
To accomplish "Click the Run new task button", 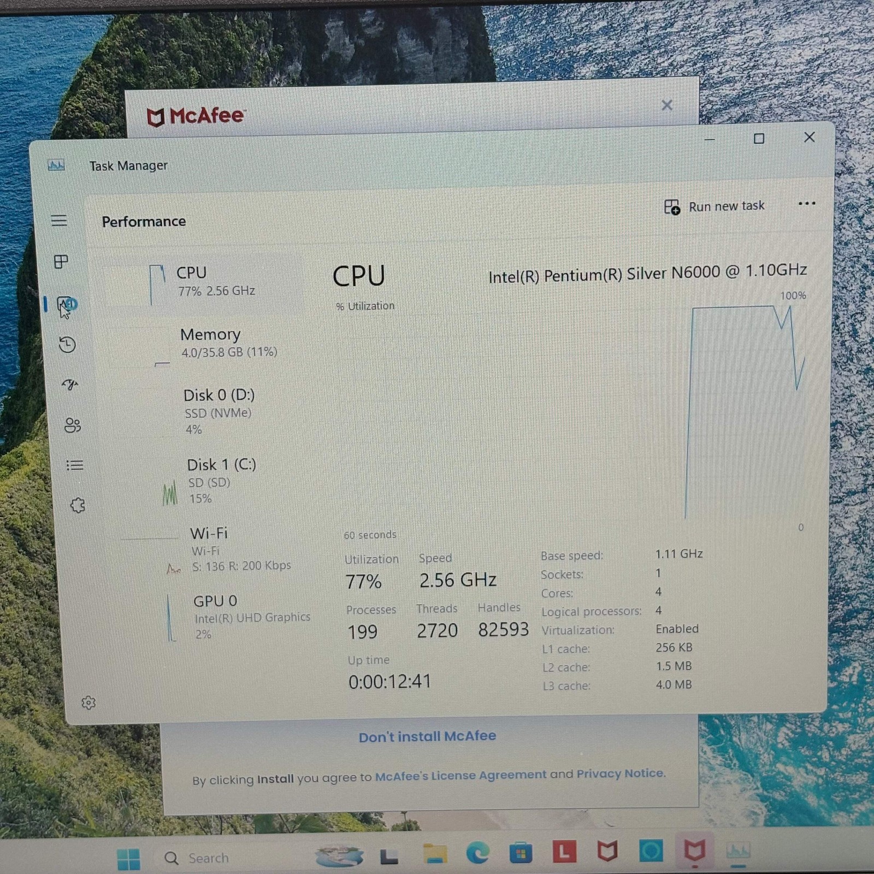I will tap(714, 206).
